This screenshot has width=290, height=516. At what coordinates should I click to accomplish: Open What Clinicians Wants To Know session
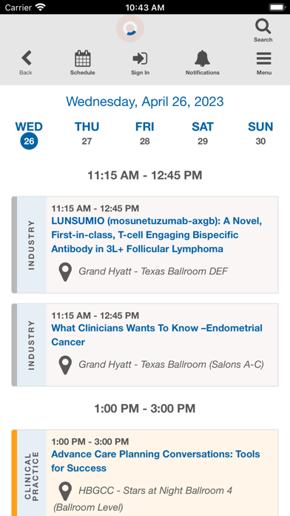(x=157, y=335)
